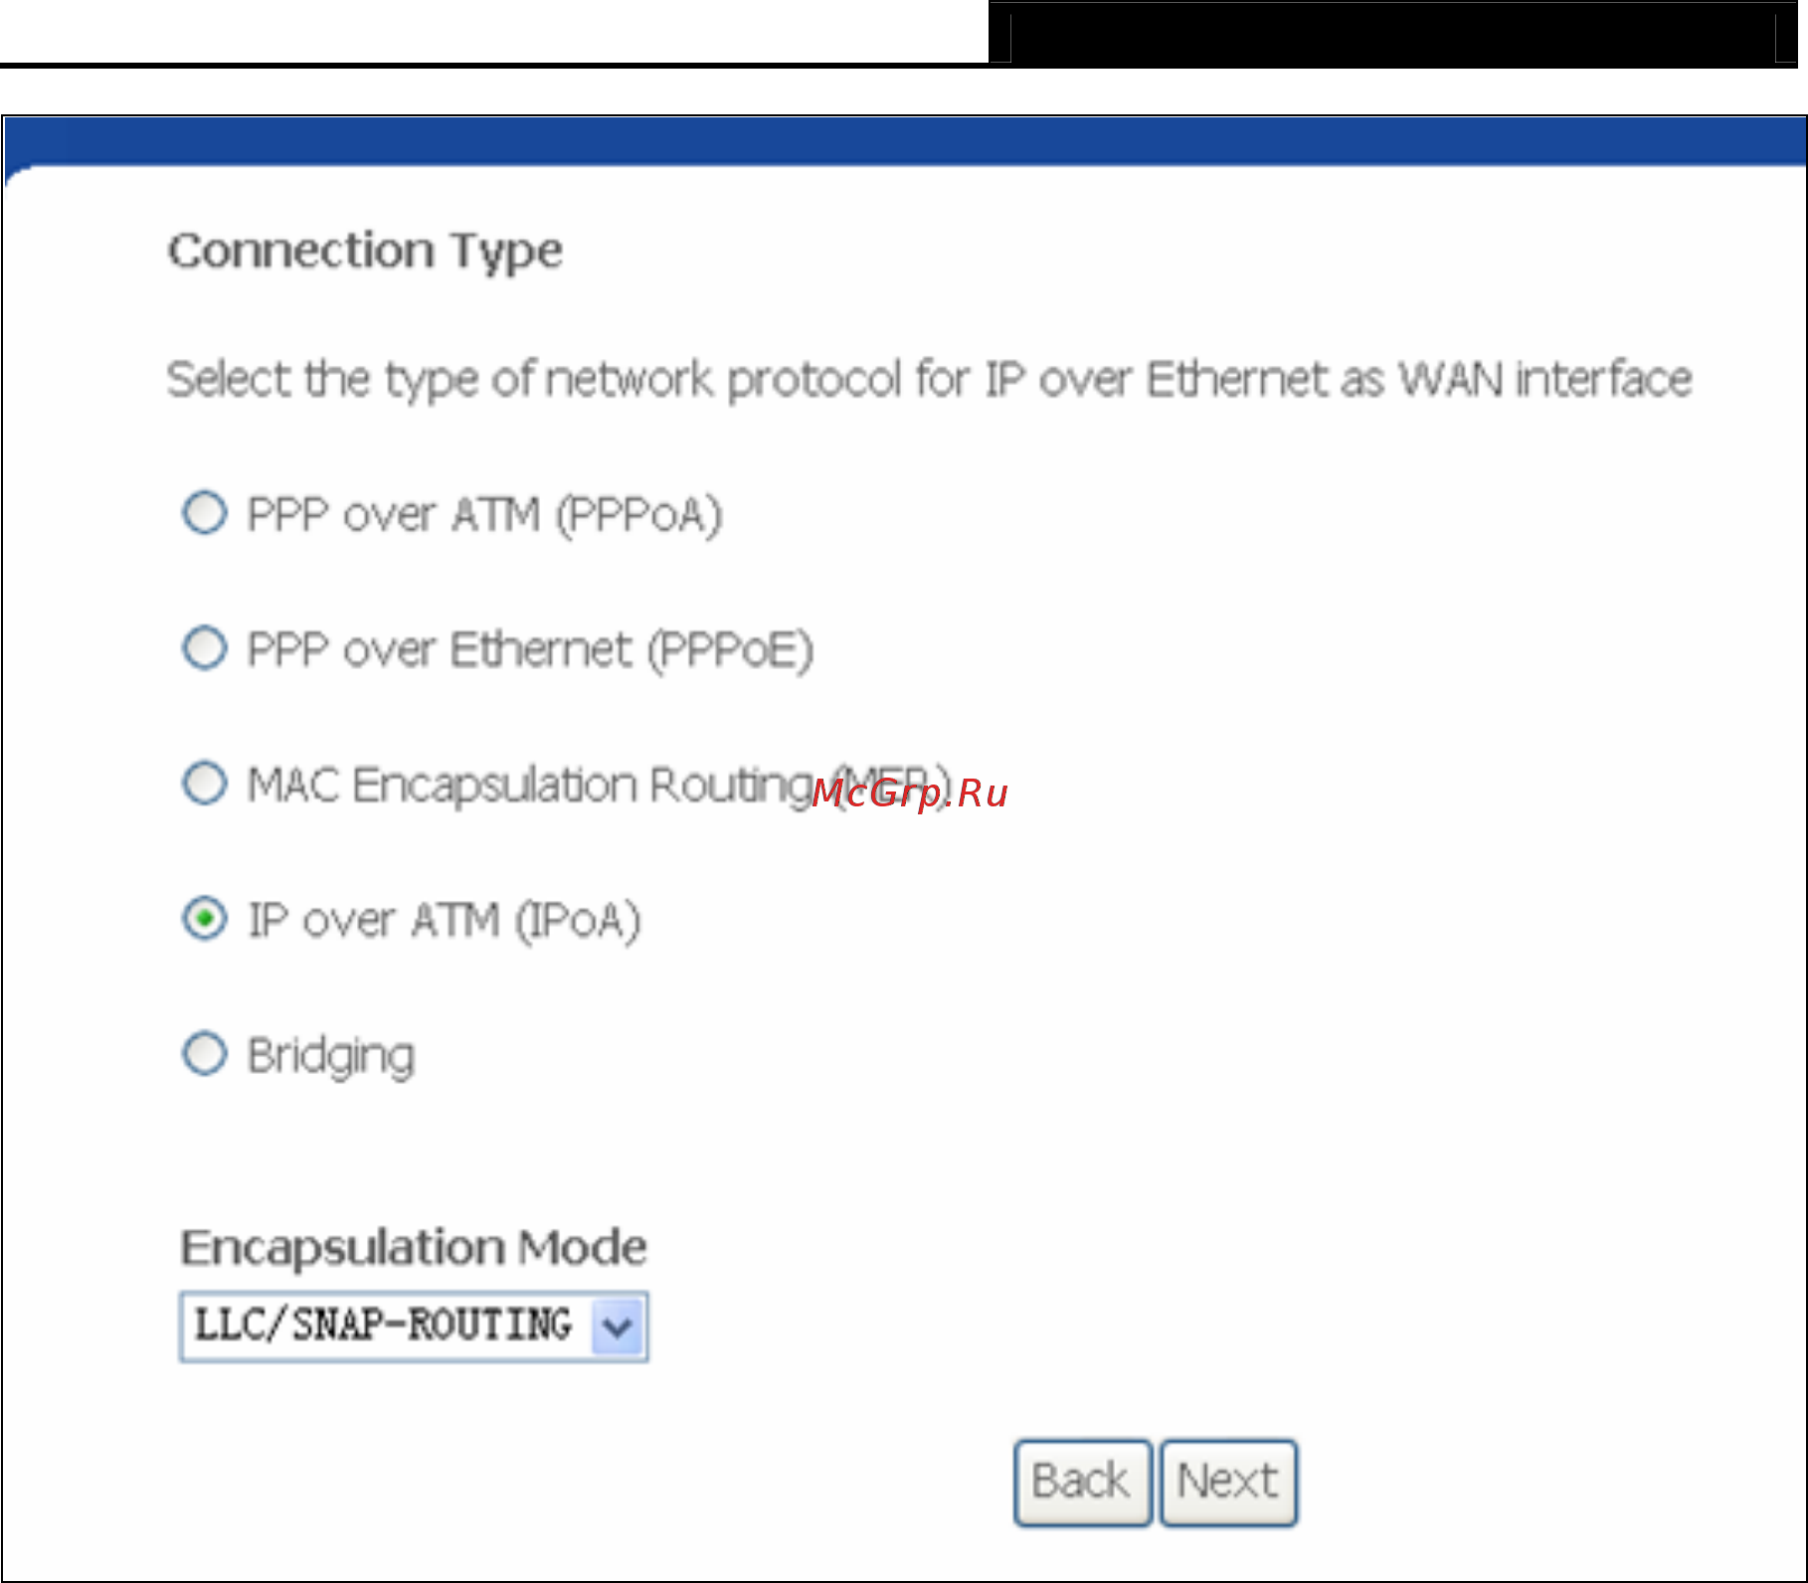The width and height of the screenshot is (1808, 1583).
Task: Select the PPP over ATM (PPPoA) radio button
Action: click(205, 513)
